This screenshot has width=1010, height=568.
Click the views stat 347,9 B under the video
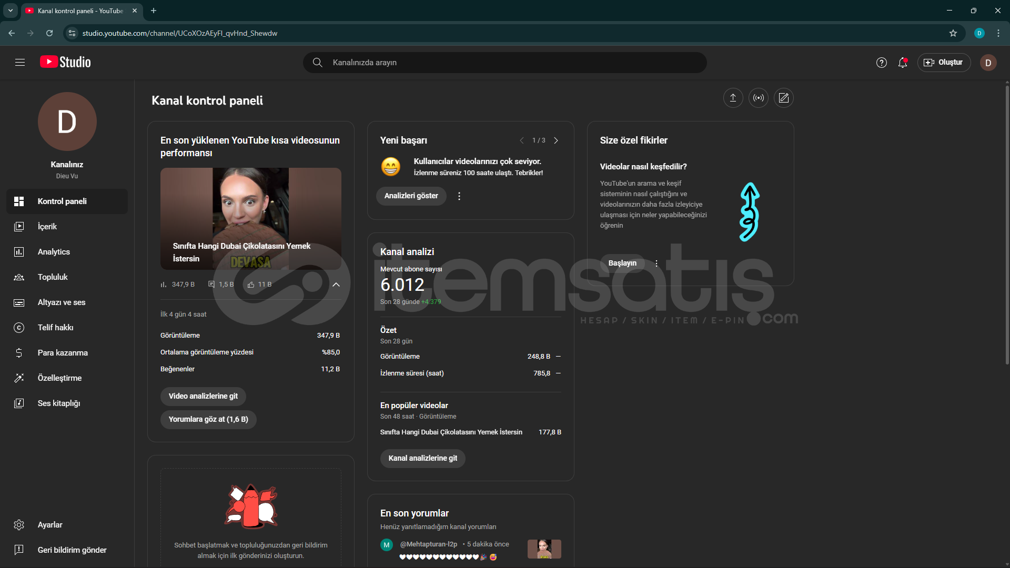tap(177, 285)
